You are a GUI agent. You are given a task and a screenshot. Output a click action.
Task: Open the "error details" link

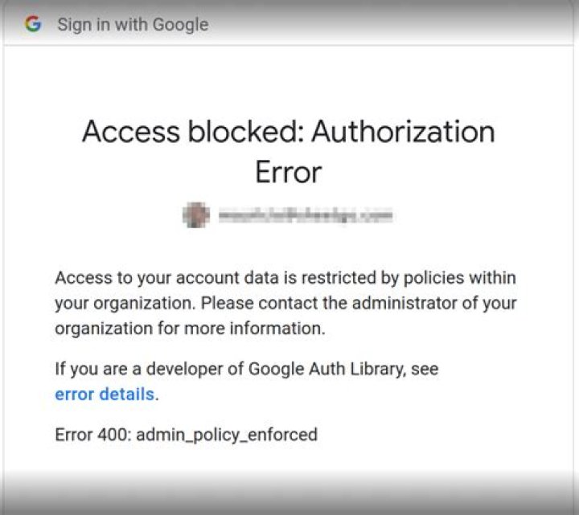pyautogui.click(x=104, y=394)
